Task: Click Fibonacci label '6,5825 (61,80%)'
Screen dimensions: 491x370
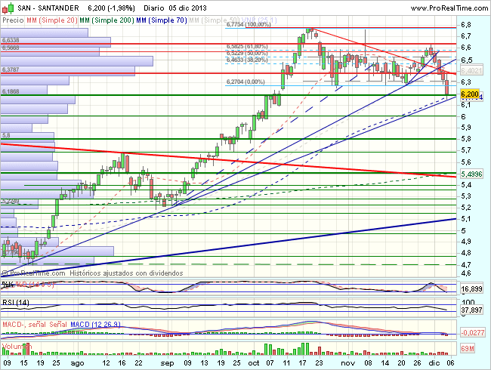Action: (x=247, y=46)
